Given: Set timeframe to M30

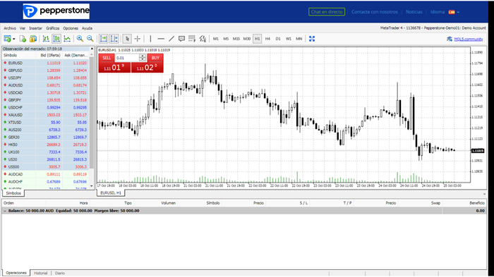Looking at the screenshot, I should click(247, 39).
